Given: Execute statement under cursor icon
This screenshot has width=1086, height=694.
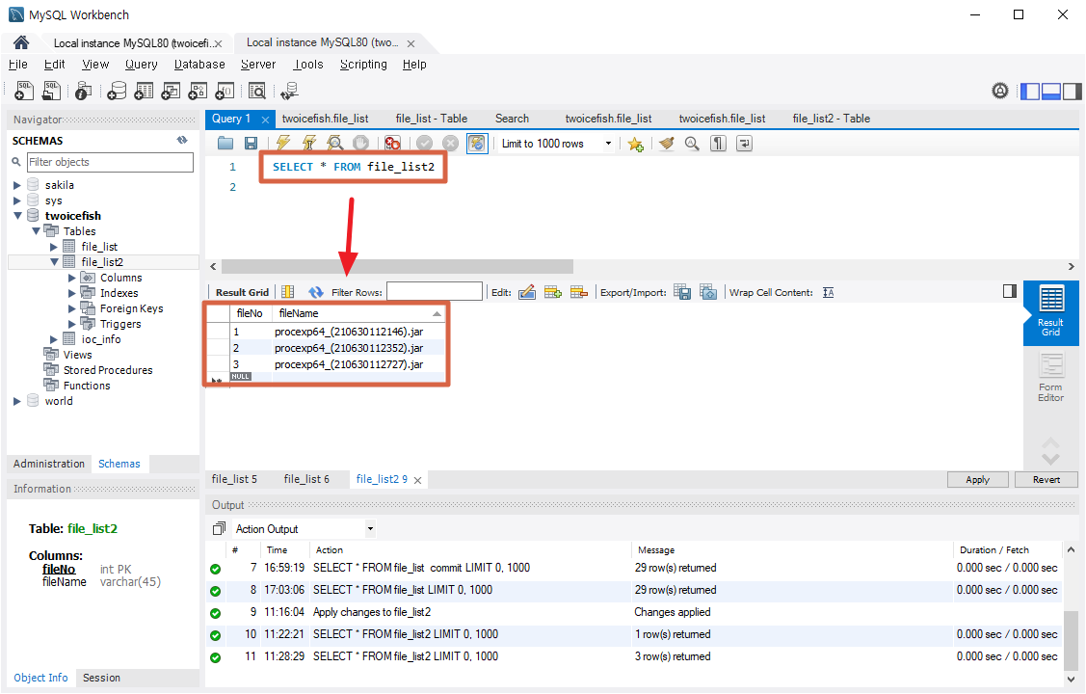Looking at the screenshot, I should 309,144.
